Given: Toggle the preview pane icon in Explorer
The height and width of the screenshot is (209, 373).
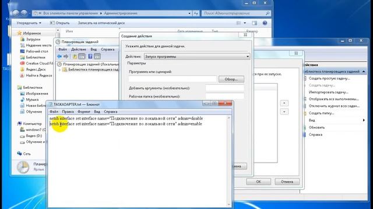Looking at the screenshot, I should point(255,23).
